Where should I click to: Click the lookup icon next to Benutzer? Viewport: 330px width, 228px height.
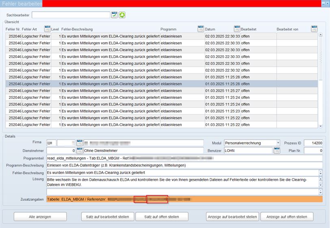pos(277,151)
